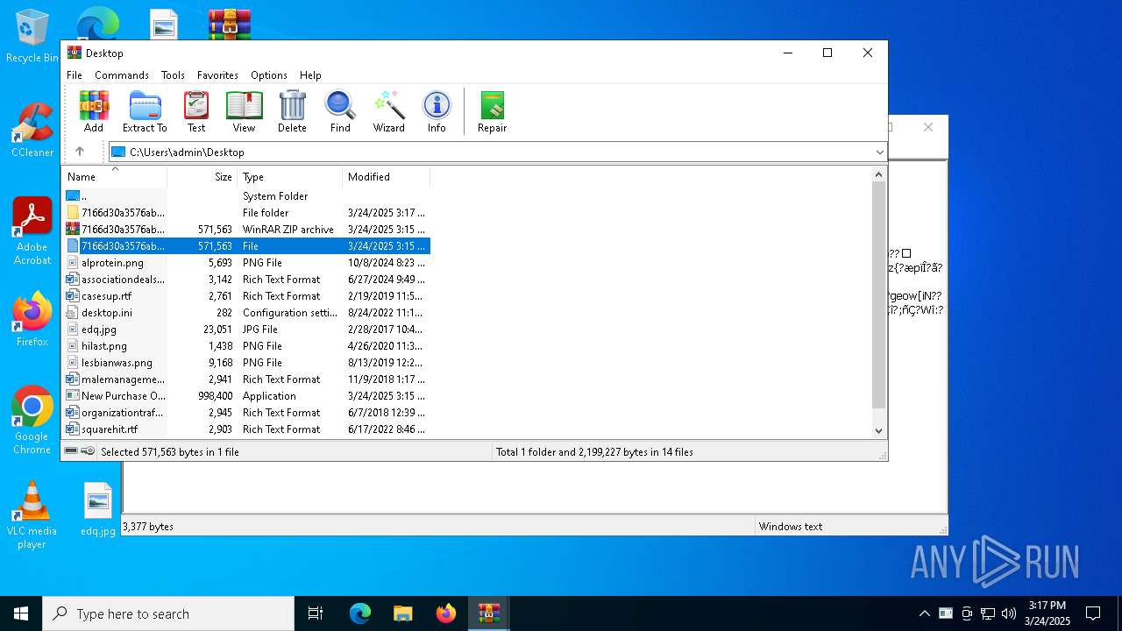
Task: Select desktop.ini file row
Action: [246, 313]
